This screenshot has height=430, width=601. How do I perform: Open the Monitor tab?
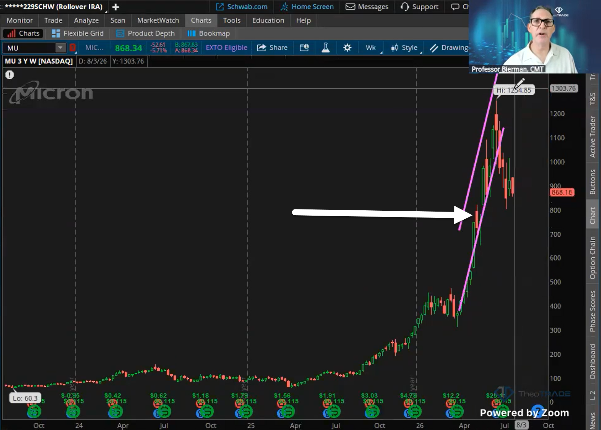[19, 20]
